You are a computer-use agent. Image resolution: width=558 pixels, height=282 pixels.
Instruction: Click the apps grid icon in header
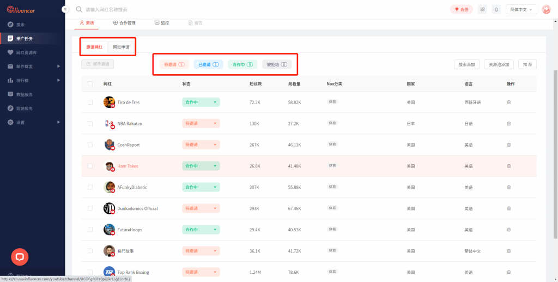482,9
